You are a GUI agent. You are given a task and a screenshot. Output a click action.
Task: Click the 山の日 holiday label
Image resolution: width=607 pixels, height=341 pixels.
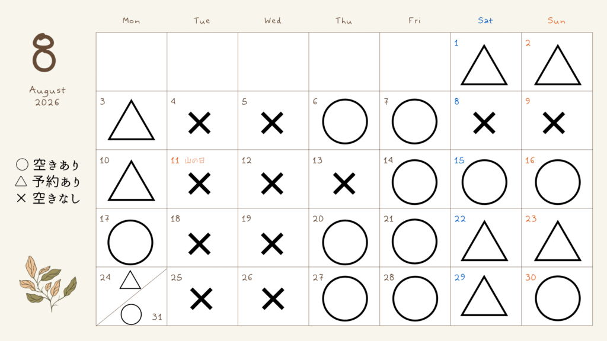194,160
